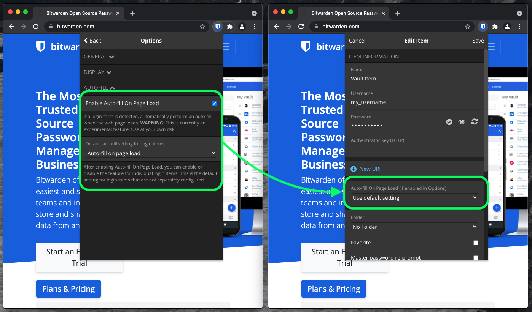Open new tab in left window
This screenshot has width=532, height=312.
point(132,13)
